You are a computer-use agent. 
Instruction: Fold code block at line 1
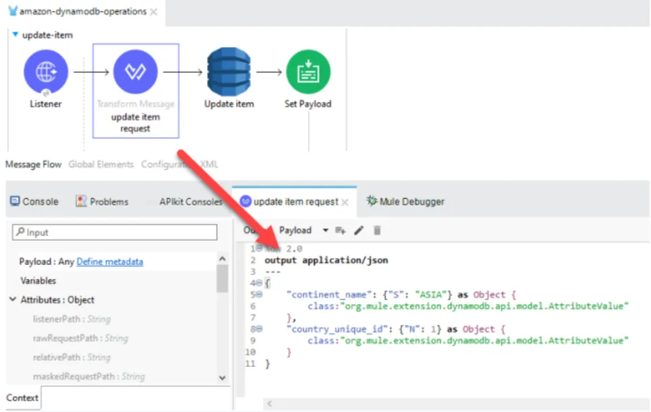point(259,249)
